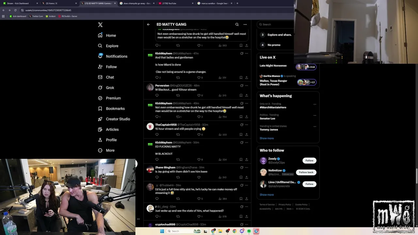Like the 'W BLACKOUT' KickMayhem post
Viewport: 418px width, 235px height.
200,160
